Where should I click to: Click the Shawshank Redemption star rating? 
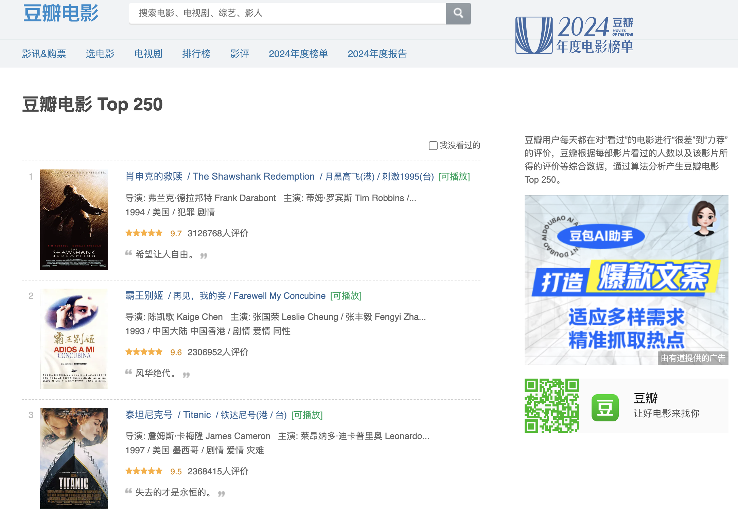(x=144, y=233)
